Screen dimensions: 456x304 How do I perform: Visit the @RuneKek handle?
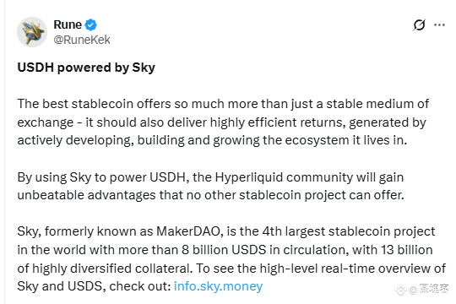pyautogui.click(x=82, y=40)
